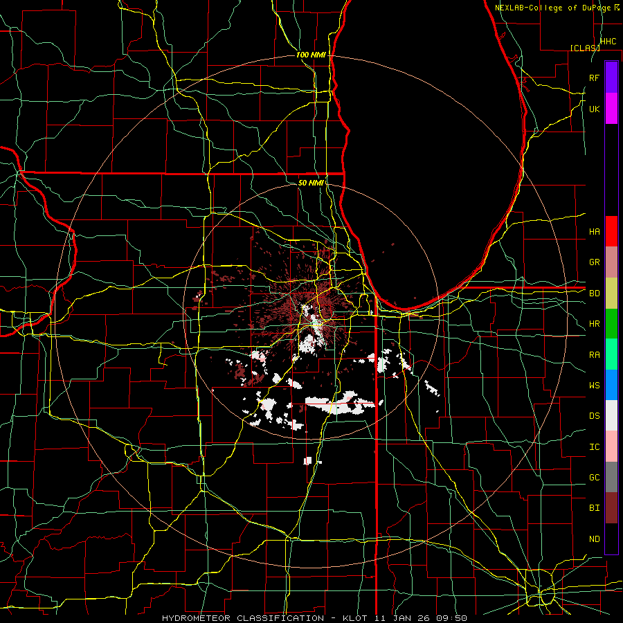This screenshot has width=623, height=623.
Task: Select the BD yellow legend color block
Action: (x=611, y=293)
